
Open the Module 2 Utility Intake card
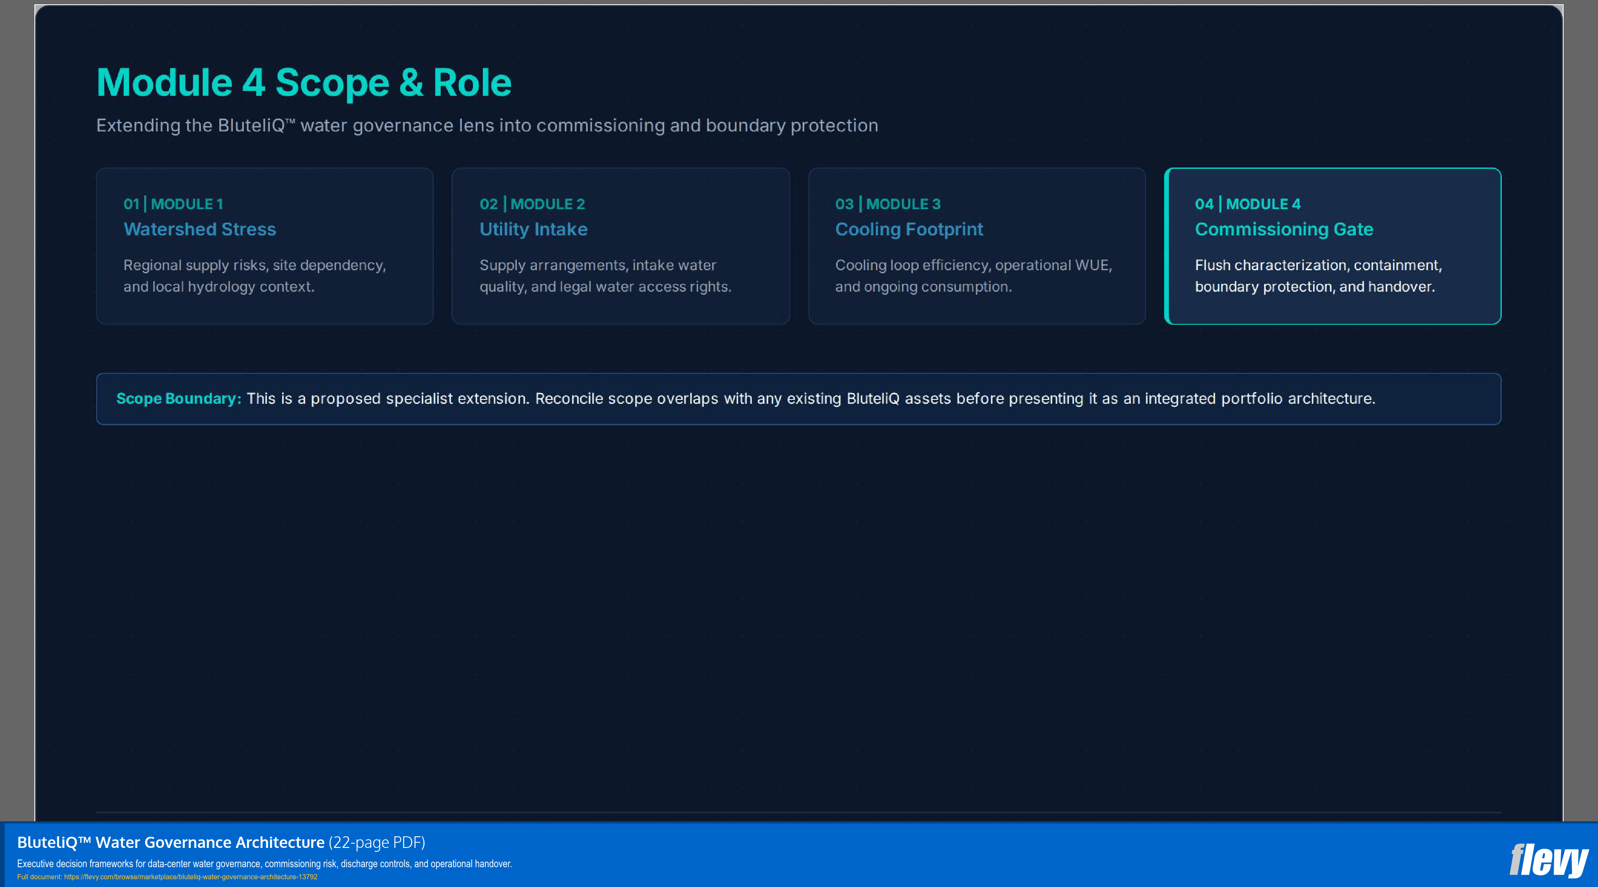pyautogui.click(x=621, y=246)
